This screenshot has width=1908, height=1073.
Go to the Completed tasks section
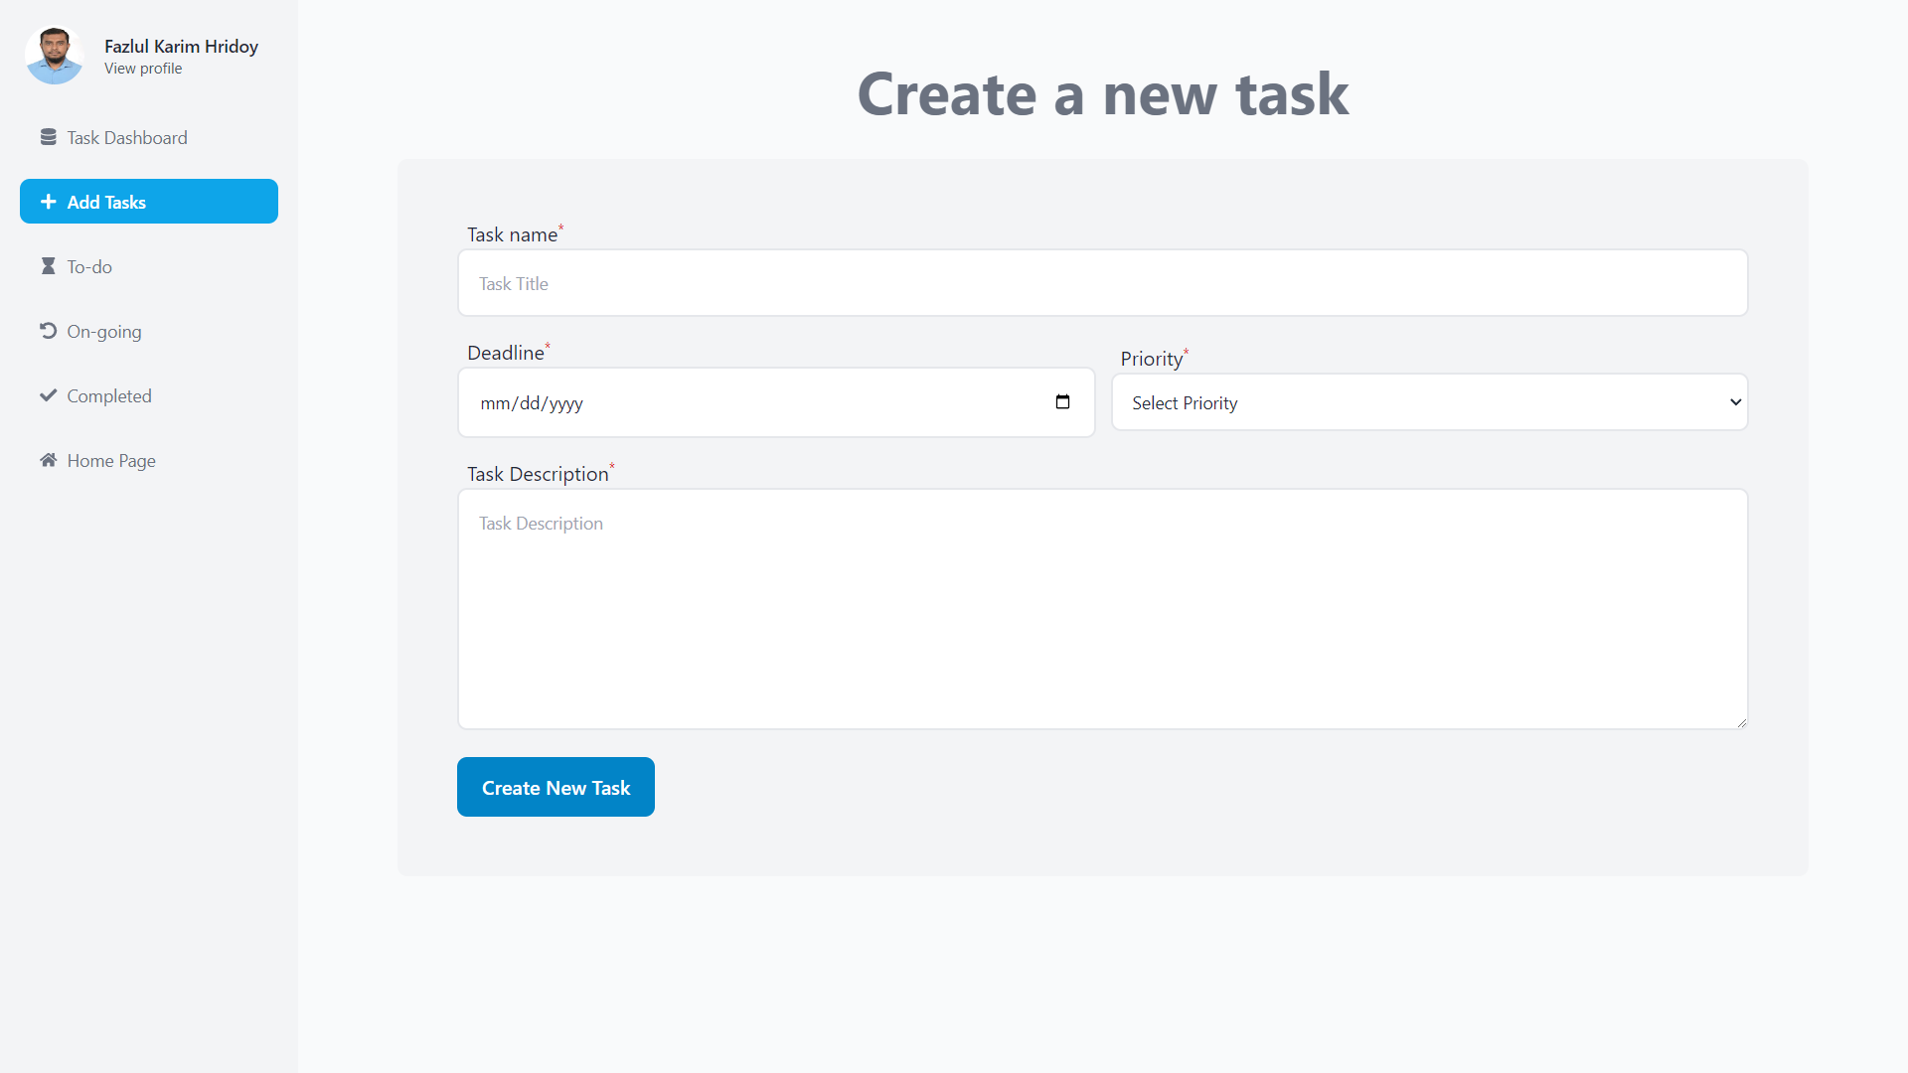pos(108,395)
